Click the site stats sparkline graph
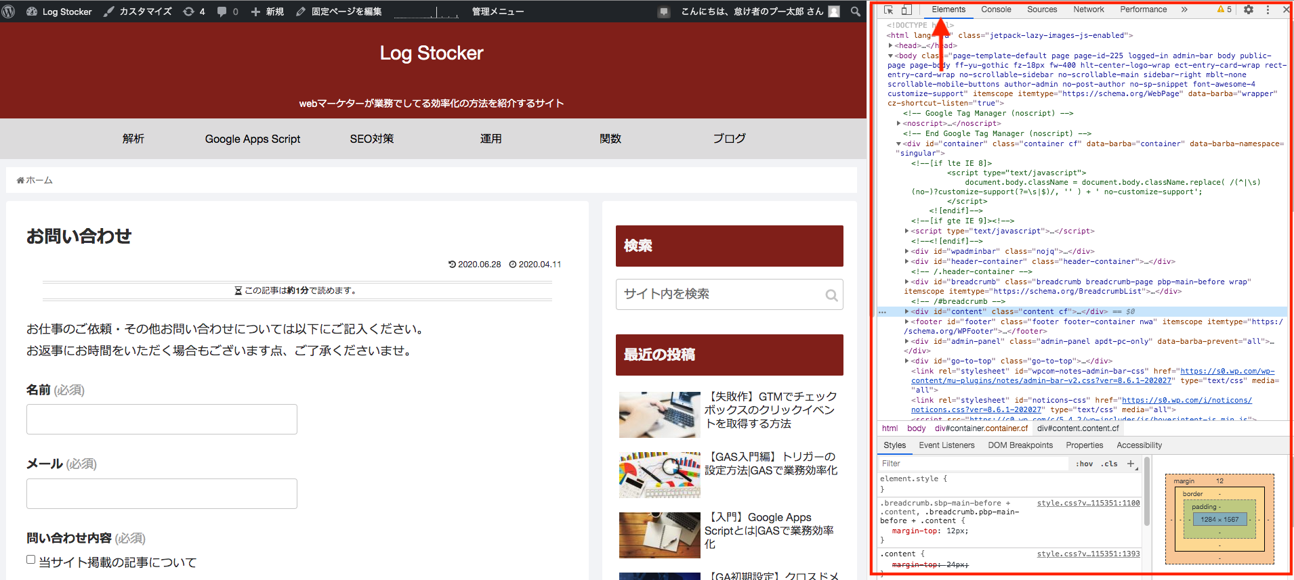The image size is (1294, 580). pos(427,12)
